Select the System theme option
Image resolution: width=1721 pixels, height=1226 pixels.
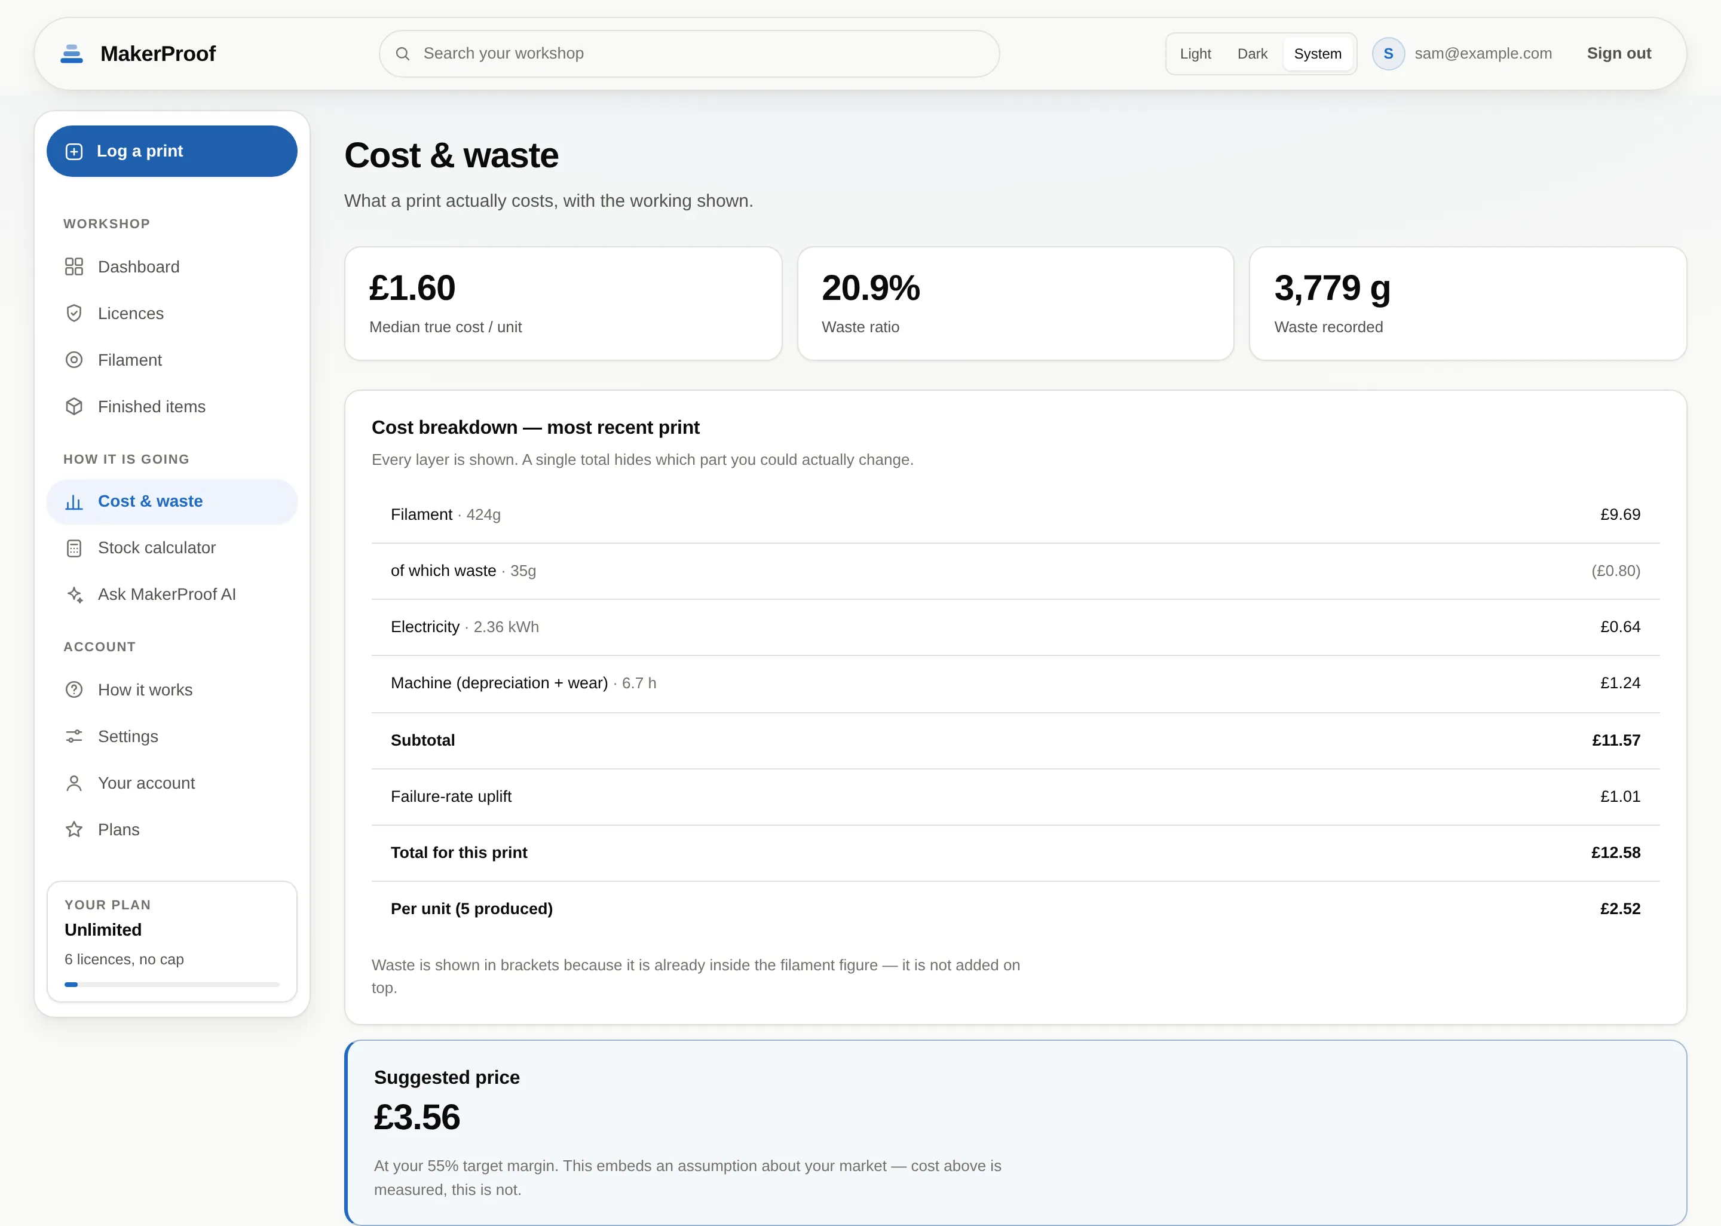(1317, 54)
